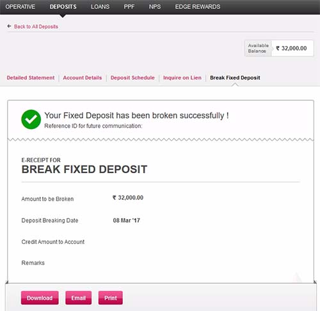Viewport: 320px width, 311px height.
Task: Open the NPS menu
Action: click(155, 7)
